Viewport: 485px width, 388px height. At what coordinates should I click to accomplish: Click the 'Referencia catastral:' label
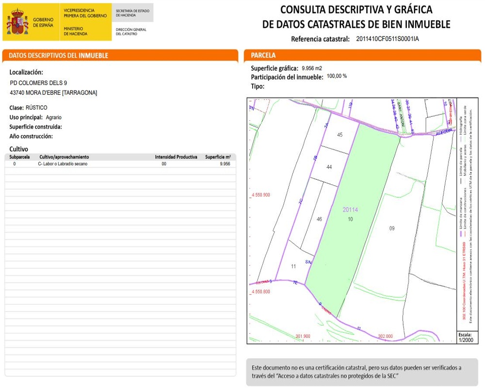(x=320, y=39)
